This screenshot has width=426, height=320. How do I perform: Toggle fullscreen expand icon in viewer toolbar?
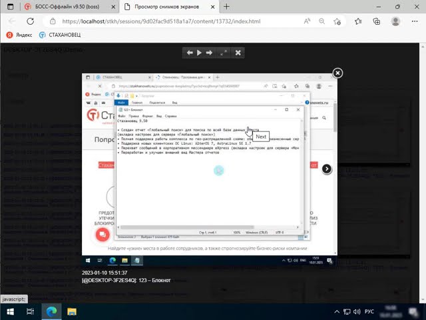coord(224,53)
